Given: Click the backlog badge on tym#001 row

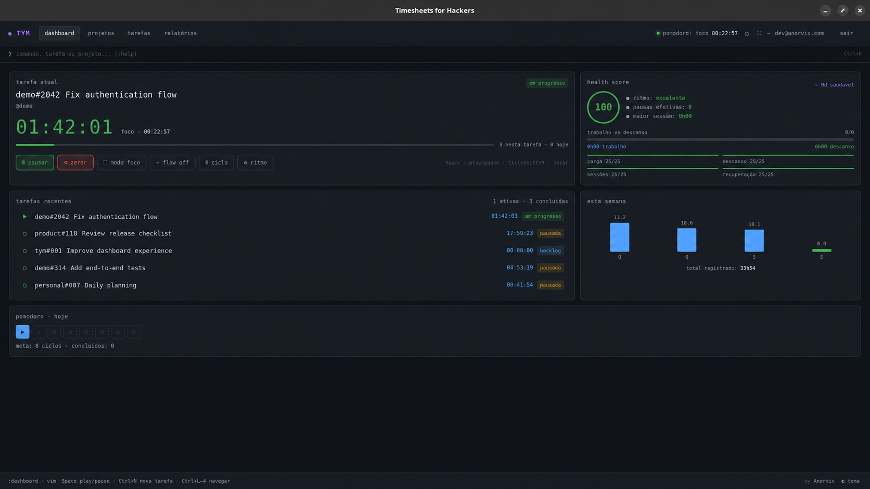Looking at the screenshot, I should 550,250.
